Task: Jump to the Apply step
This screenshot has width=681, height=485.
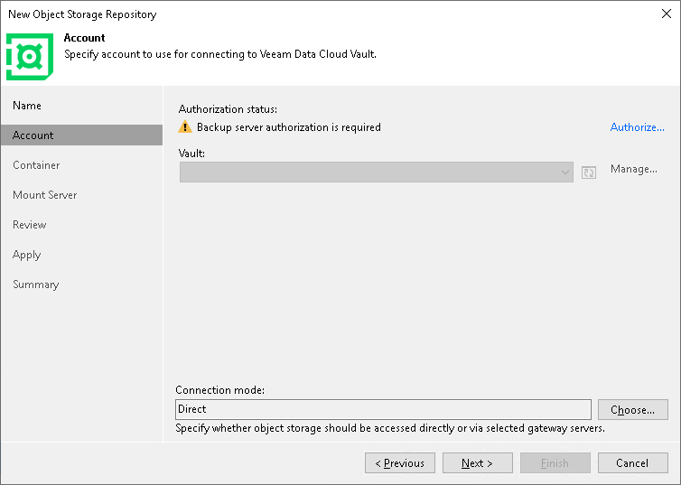Action: coord(27,255)
